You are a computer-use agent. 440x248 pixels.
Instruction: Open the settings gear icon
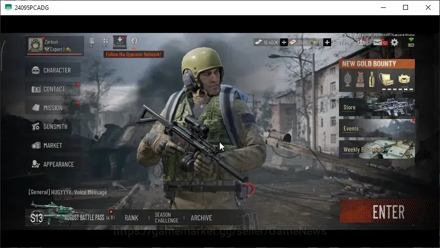tap(394, 42)
